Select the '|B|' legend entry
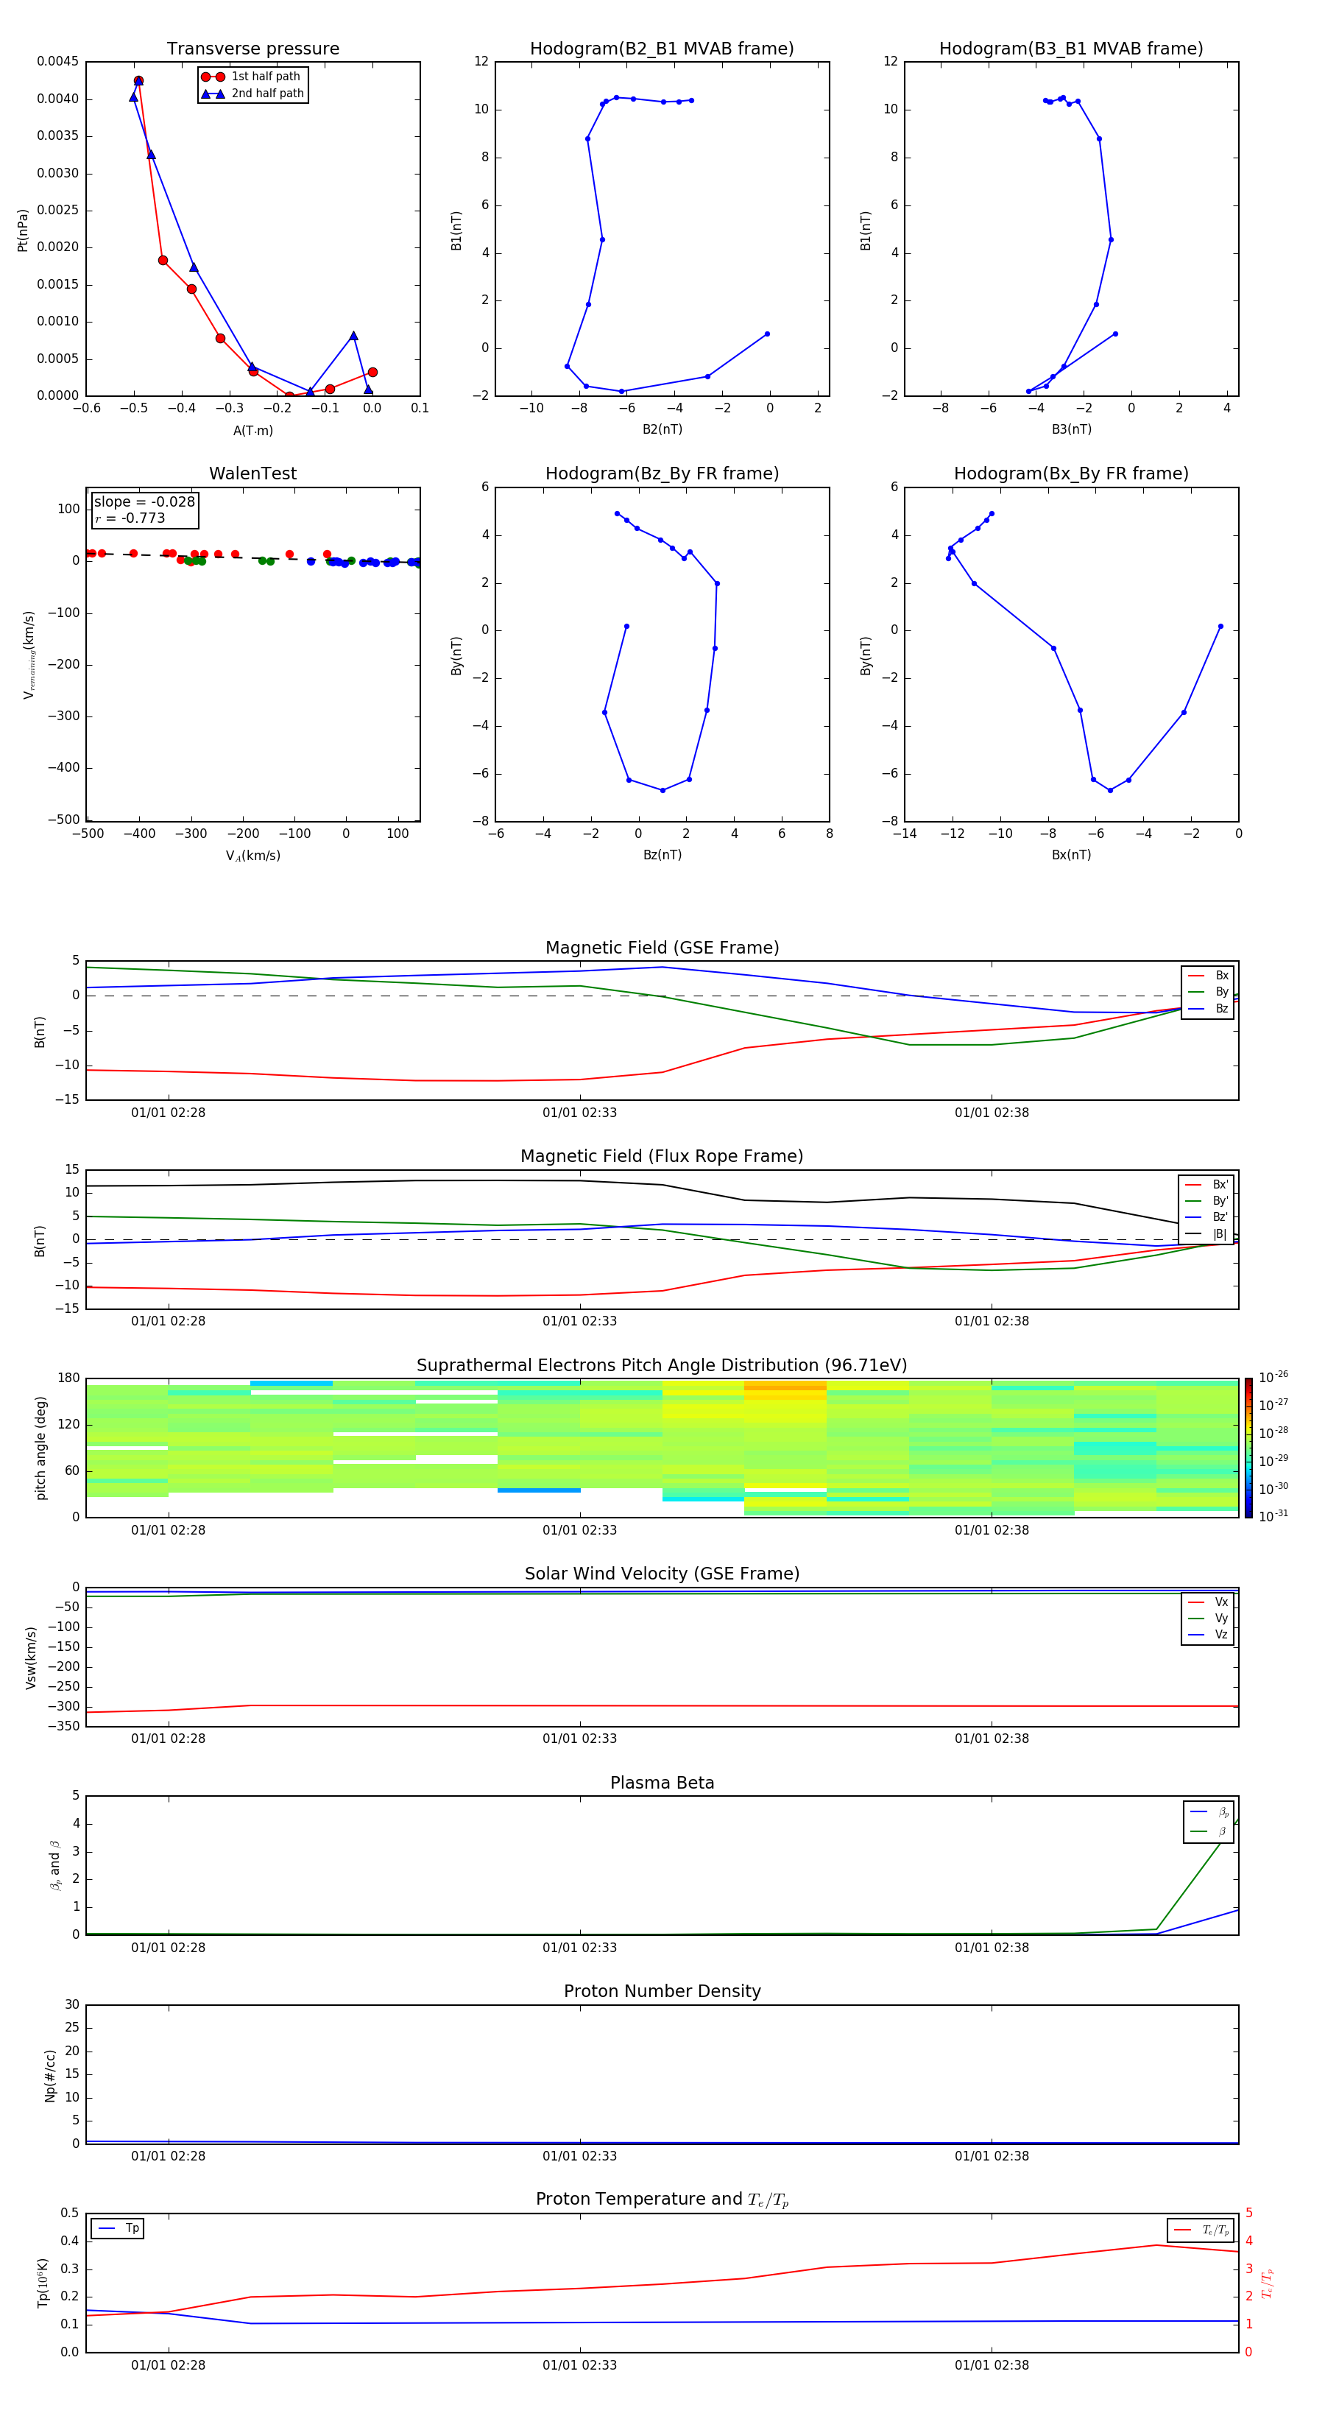Image resolution: width=1325 pixels, height=2430 pixels. click(x=1206, y=1234)
